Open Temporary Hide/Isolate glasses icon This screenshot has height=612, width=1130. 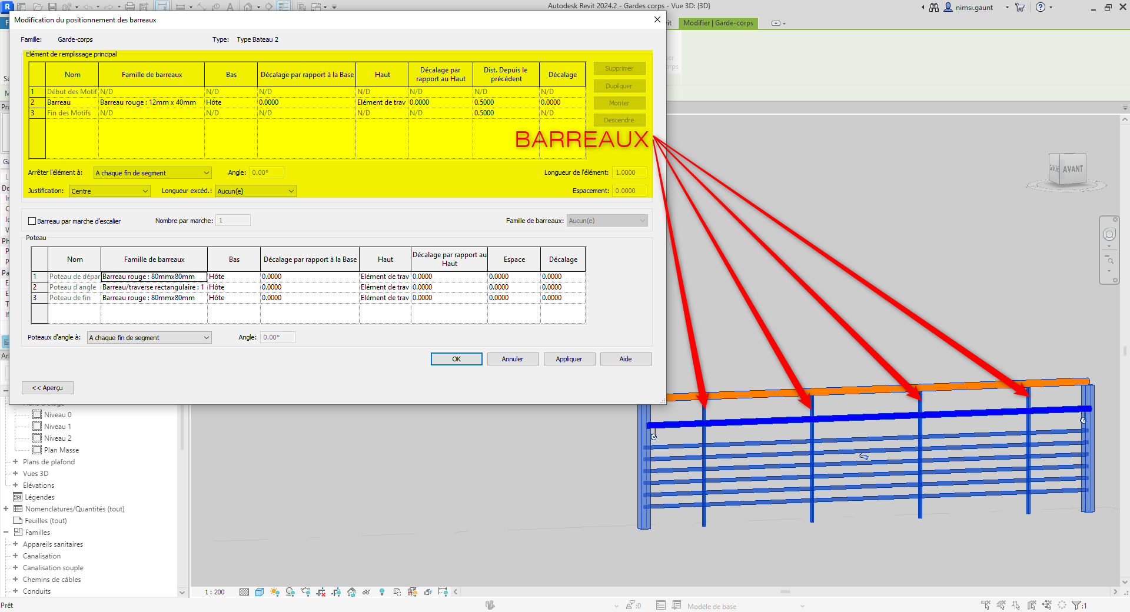click(x=366, y=592)
